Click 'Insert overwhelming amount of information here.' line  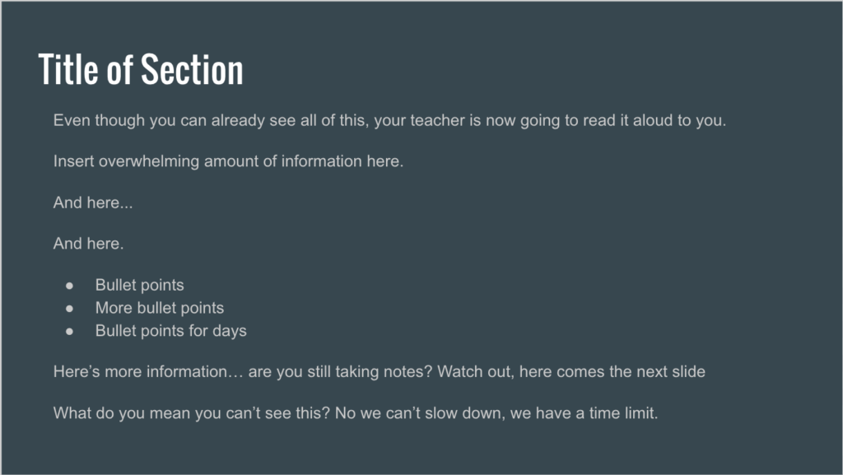[229, 161]
